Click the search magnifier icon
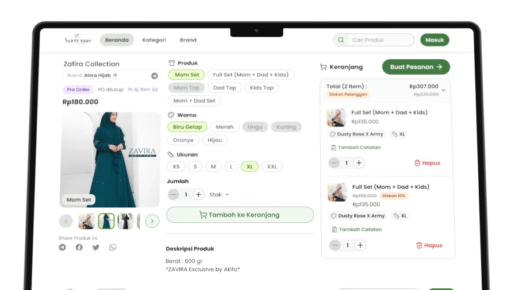Screen dimensions: 515x290 341,40
